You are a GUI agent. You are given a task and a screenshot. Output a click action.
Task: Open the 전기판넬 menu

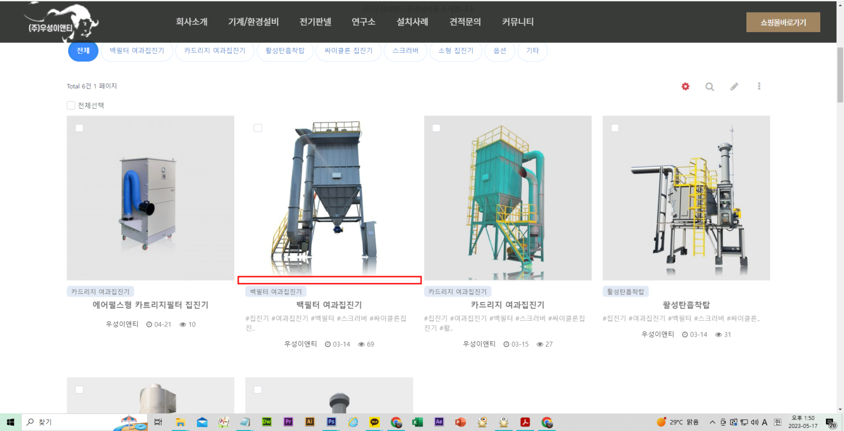(x=315, y=22)
